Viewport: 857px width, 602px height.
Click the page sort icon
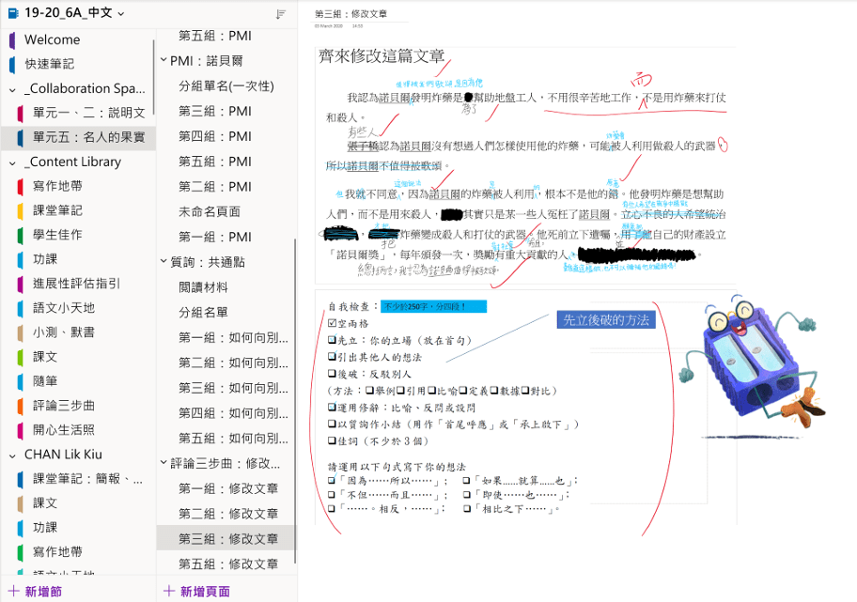(281, 14)
